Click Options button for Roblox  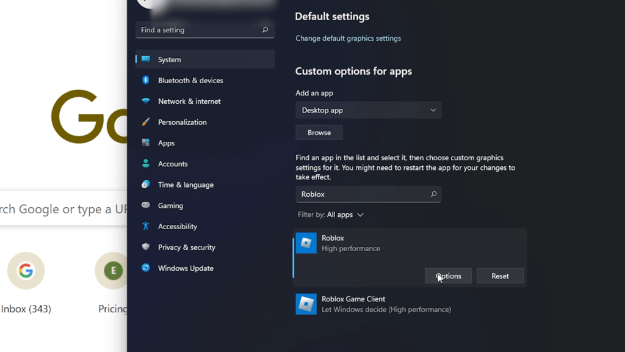click(448, 276)
